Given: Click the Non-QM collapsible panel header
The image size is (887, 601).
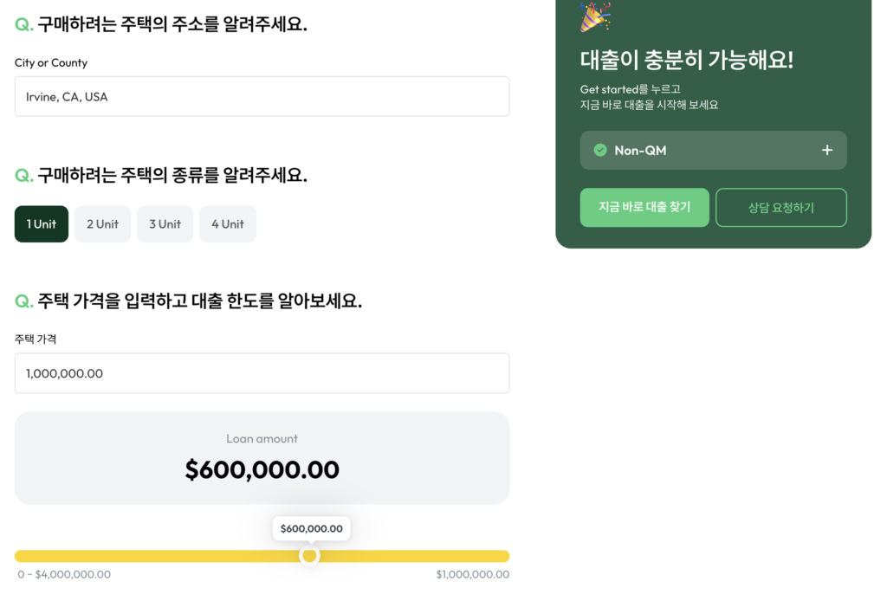Looking at the screenshot, I should [x=713, y=150].
